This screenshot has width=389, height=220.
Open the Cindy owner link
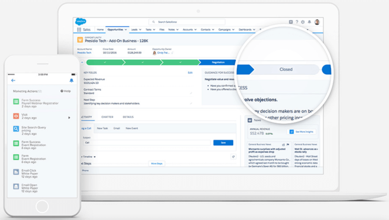163,53
